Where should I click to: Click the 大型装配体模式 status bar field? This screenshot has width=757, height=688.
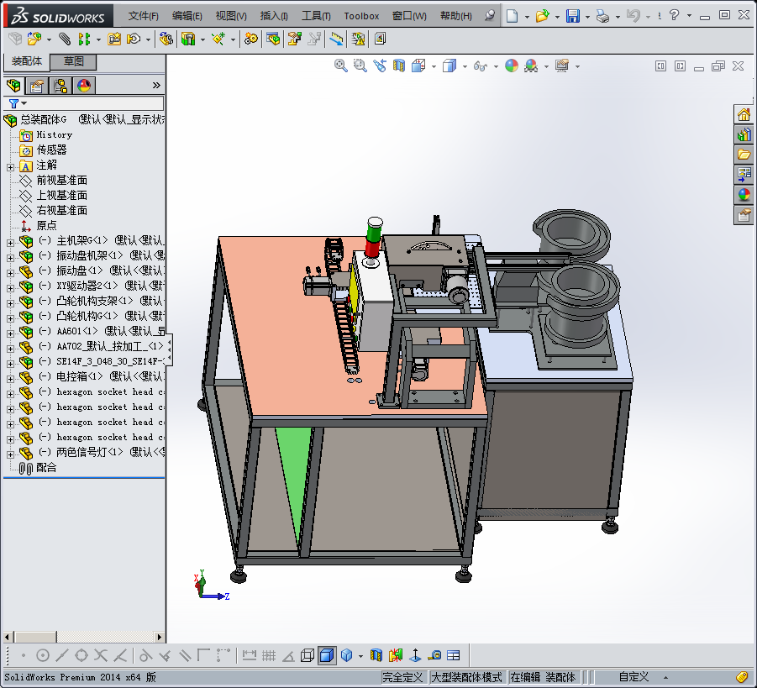466,677
